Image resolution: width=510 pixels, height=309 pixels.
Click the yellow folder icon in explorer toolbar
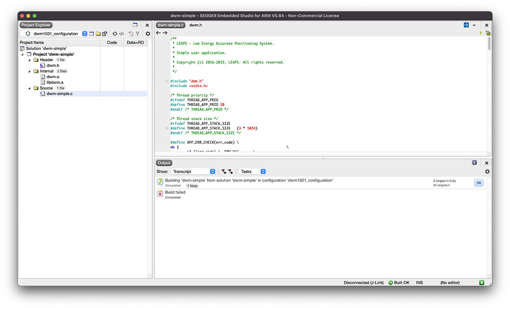tap(98, 34)
